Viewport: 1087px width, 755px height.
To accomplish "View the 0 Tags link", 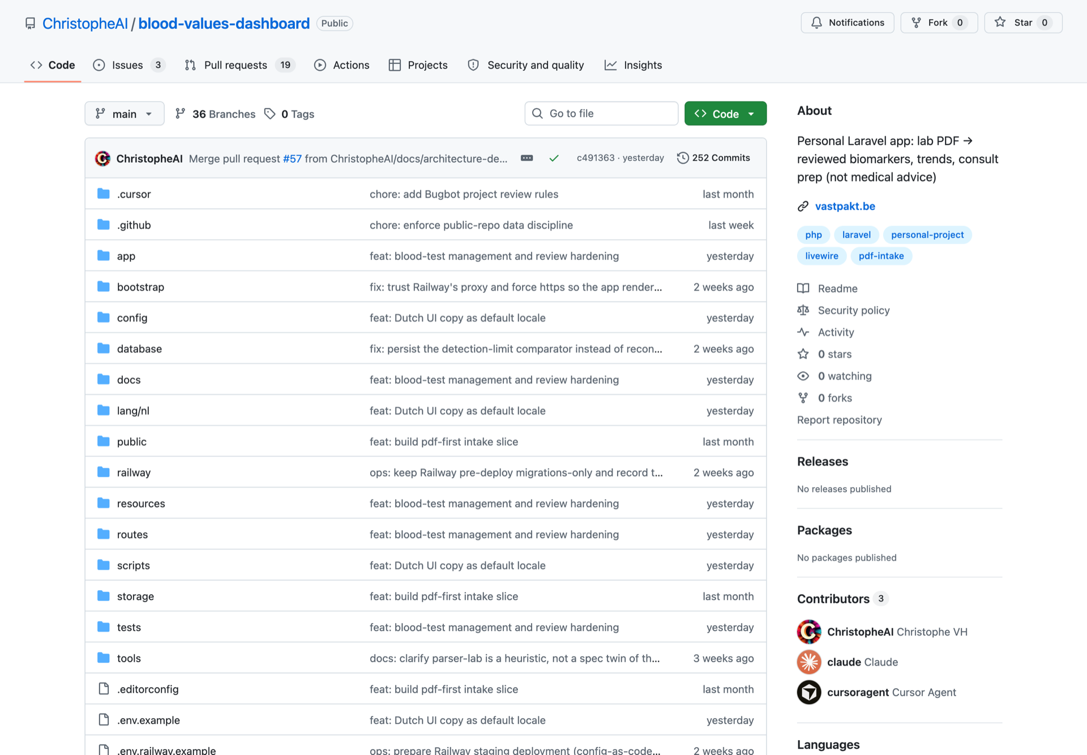I will click(x=289, y=114).
